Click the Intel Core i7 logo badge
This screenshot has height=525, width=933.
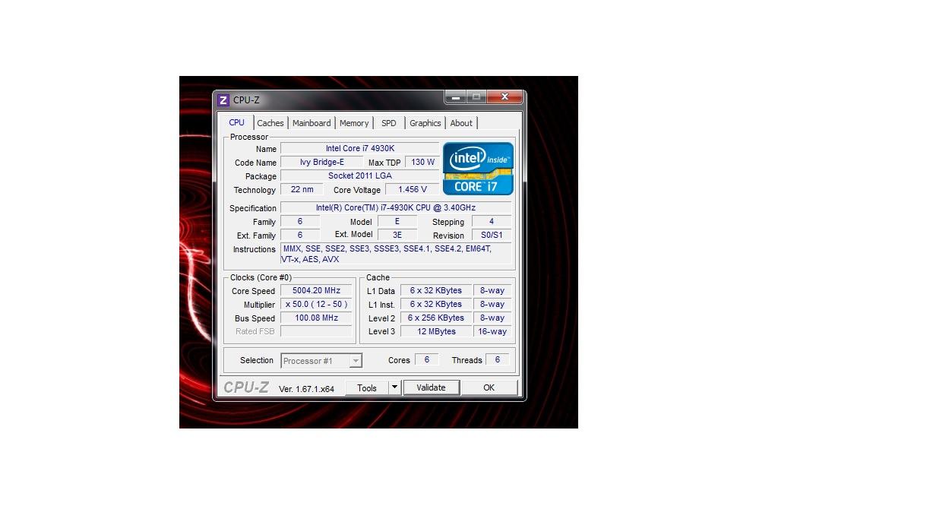(x=479, y=169)
